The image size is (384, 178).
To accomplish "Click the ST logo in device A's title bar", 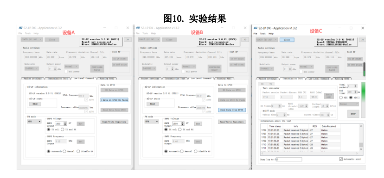I will (20, 28).
